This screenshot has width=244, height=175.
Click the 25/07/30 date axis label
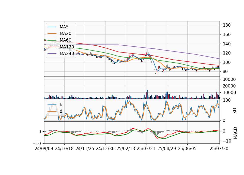[219, 149]
